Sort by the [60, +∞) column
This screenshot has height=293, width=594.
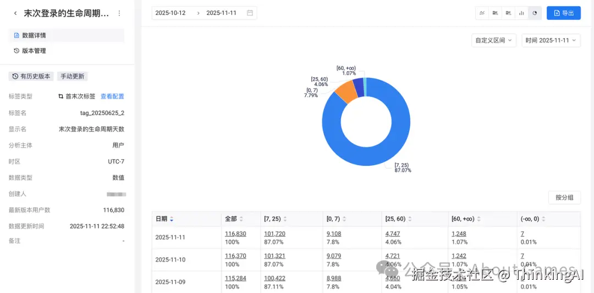(x=479, y=219)
